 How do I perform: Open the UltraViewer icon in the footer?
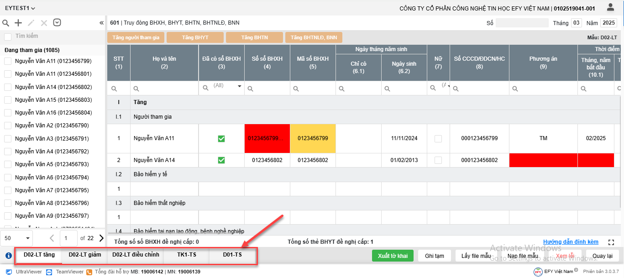coord(9,272)
